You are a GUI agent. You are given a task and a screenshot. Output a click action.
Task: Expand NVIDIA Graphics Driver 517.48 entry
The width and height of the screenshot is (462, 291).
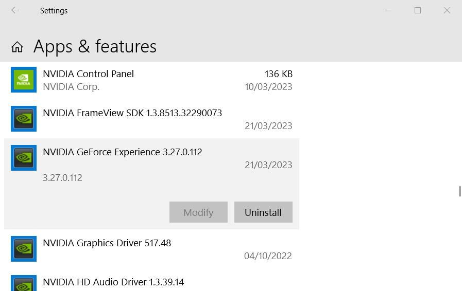[x=107, y=243]
